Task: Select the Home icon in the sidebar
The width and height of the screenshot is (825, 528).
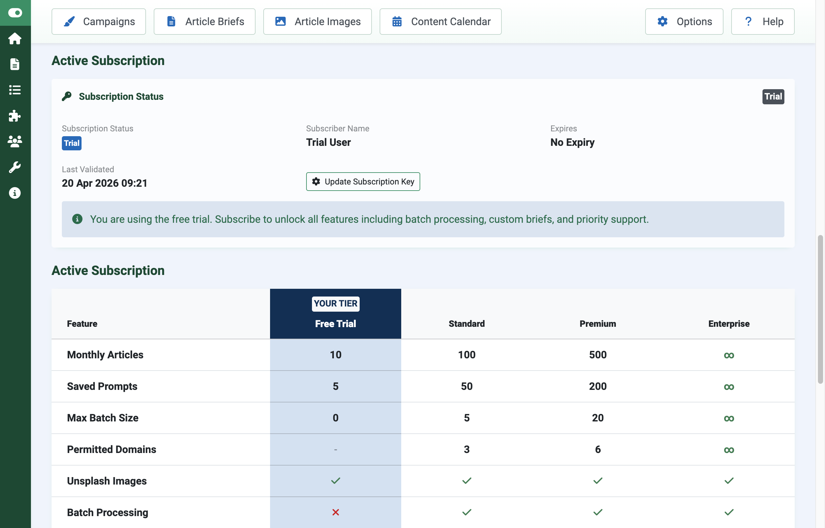Action: pyautogui.click(x=15, y=38)
